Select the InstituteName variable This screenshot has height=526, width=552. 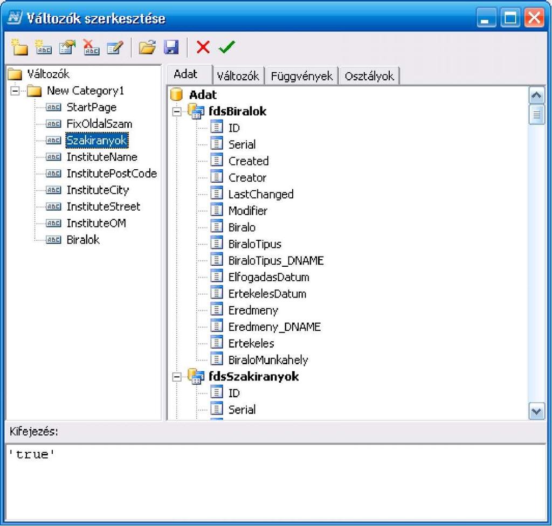[102, 157]
